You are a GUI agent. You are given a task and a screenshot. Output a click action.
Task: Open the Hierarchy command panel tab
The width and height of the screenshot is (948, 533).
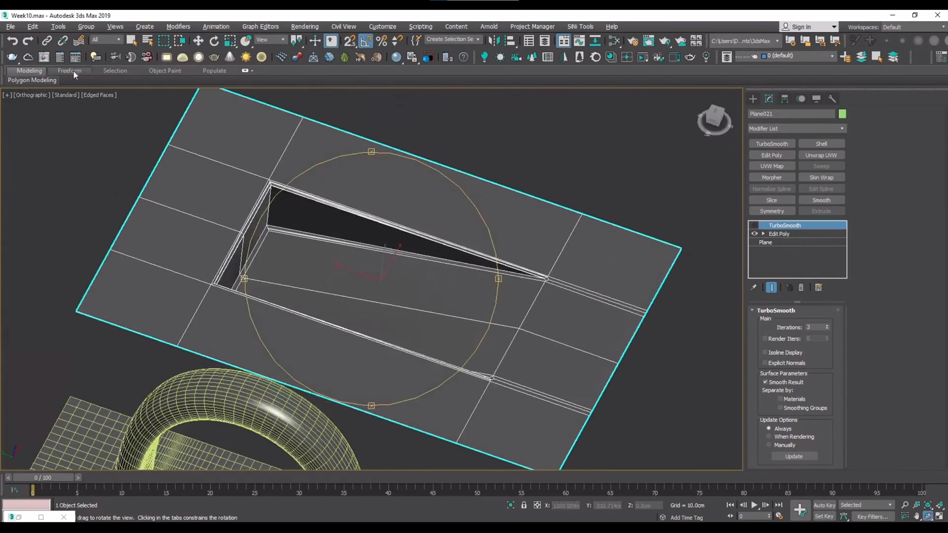pos(785,99)
